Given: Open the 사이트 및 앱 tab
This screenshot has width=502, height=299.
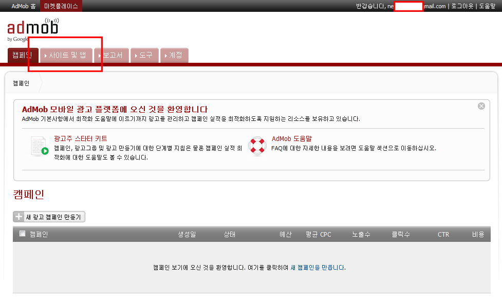Looking at the screenshot, I should (67, 55).
